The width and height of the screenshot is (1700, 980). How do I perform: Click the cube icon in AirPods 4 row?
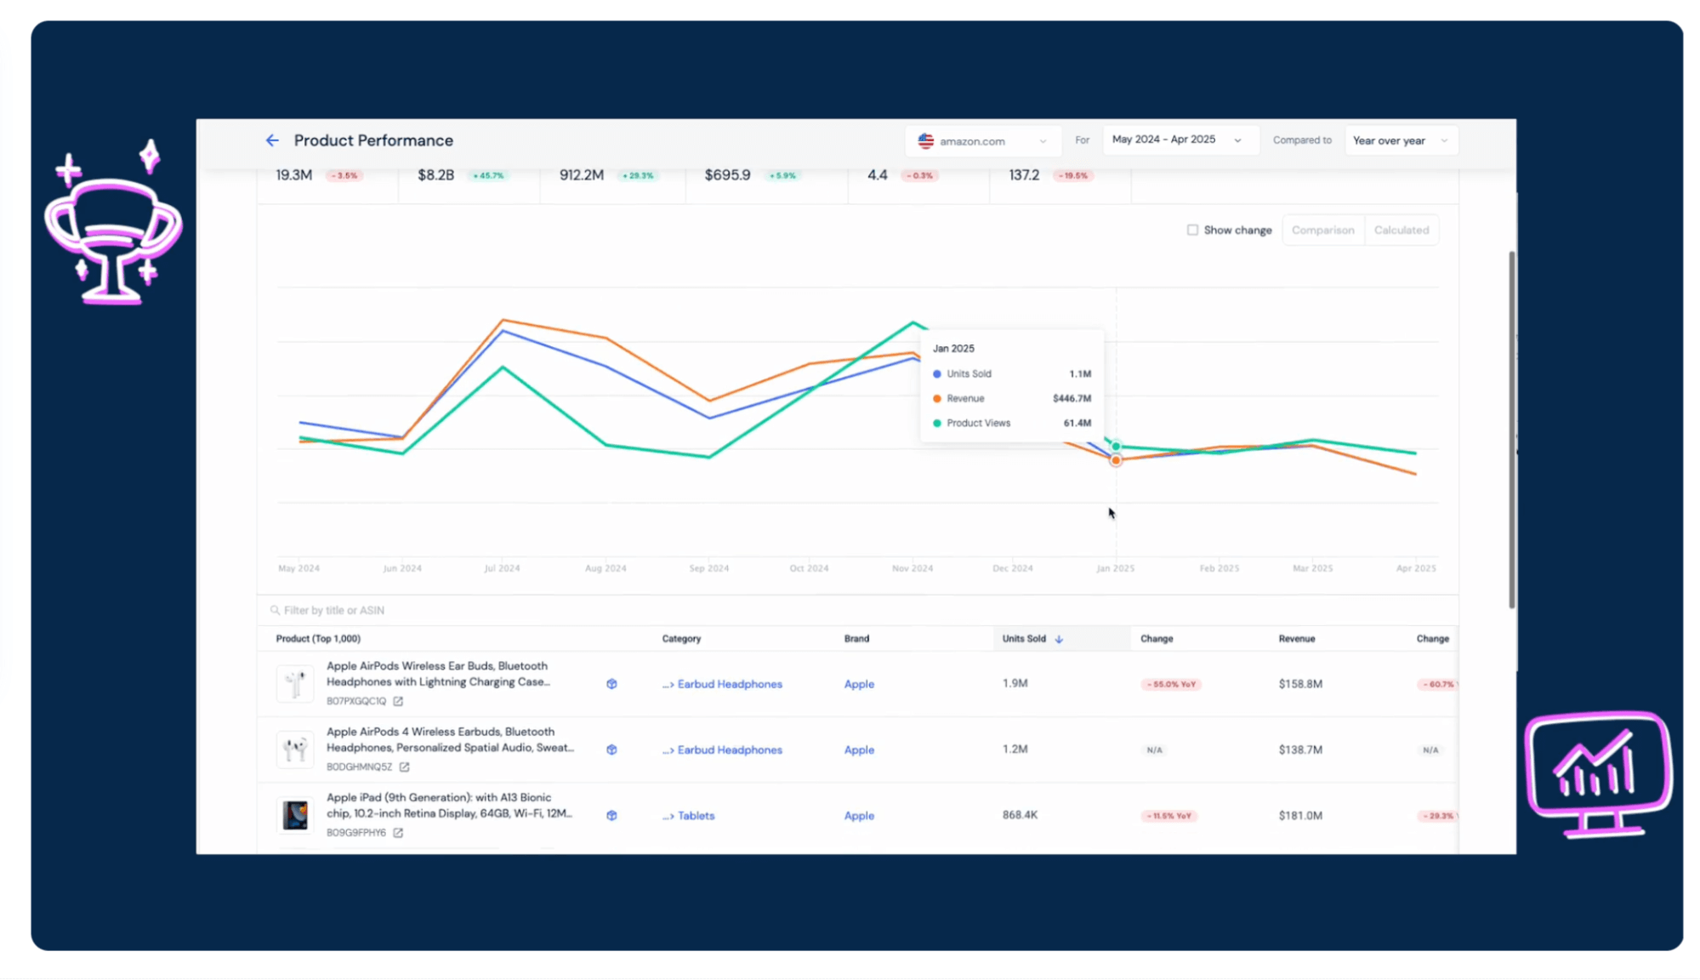pos(611,749)
